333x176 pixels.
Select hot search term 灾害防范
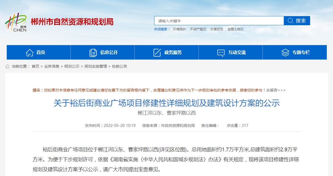(217, 29)
